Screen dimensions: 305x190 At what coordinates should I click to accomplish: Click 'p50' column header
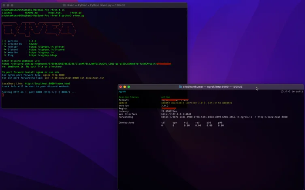point(209,122)
